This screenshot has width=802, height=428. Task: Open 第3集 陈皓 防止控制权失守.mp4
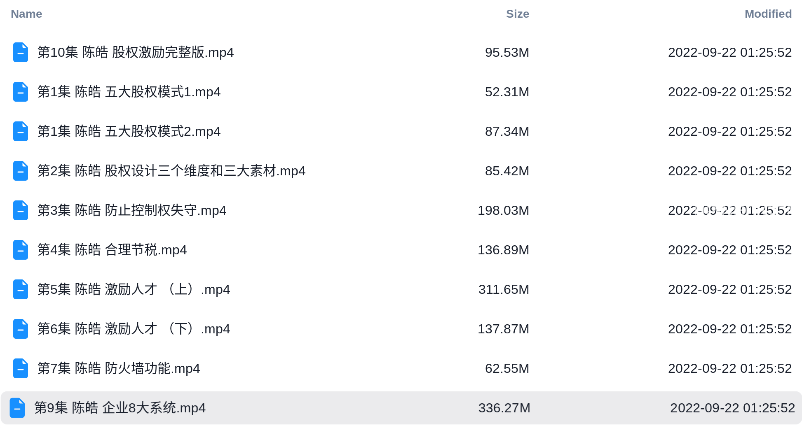tap(132, 210)
